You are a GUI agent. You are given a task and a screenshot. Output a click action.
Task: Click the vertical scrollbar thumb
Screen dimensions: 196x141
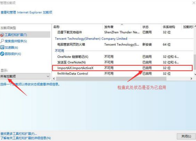pos(195,62)
